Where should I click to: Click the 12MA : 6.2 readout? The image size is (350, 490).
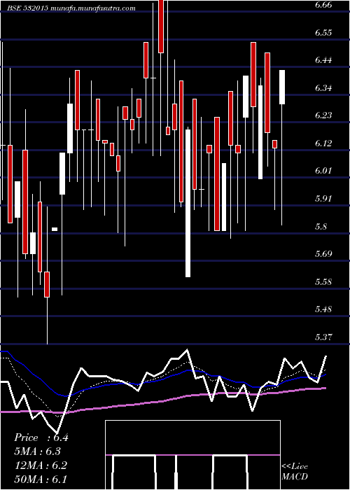pos(41,465)
